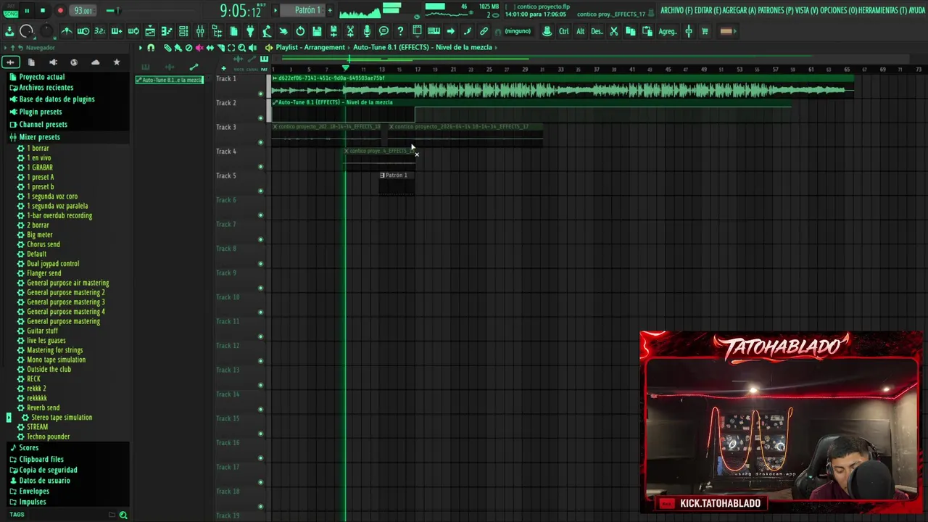Open the Playlist view icon
The height and width of the screenshot is (522, 928).
[150, 31]
